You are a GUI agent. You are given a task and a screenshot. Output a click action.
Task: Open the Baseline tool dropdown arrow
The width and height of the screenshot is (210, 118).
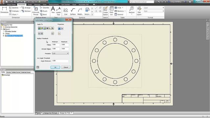tap(20, 8)
